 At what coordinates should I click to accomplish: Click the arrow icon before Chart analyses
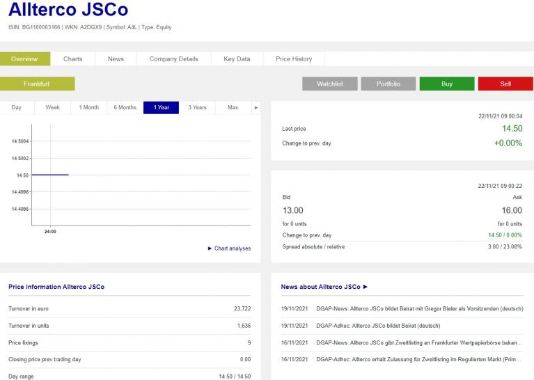coord(210,248)
